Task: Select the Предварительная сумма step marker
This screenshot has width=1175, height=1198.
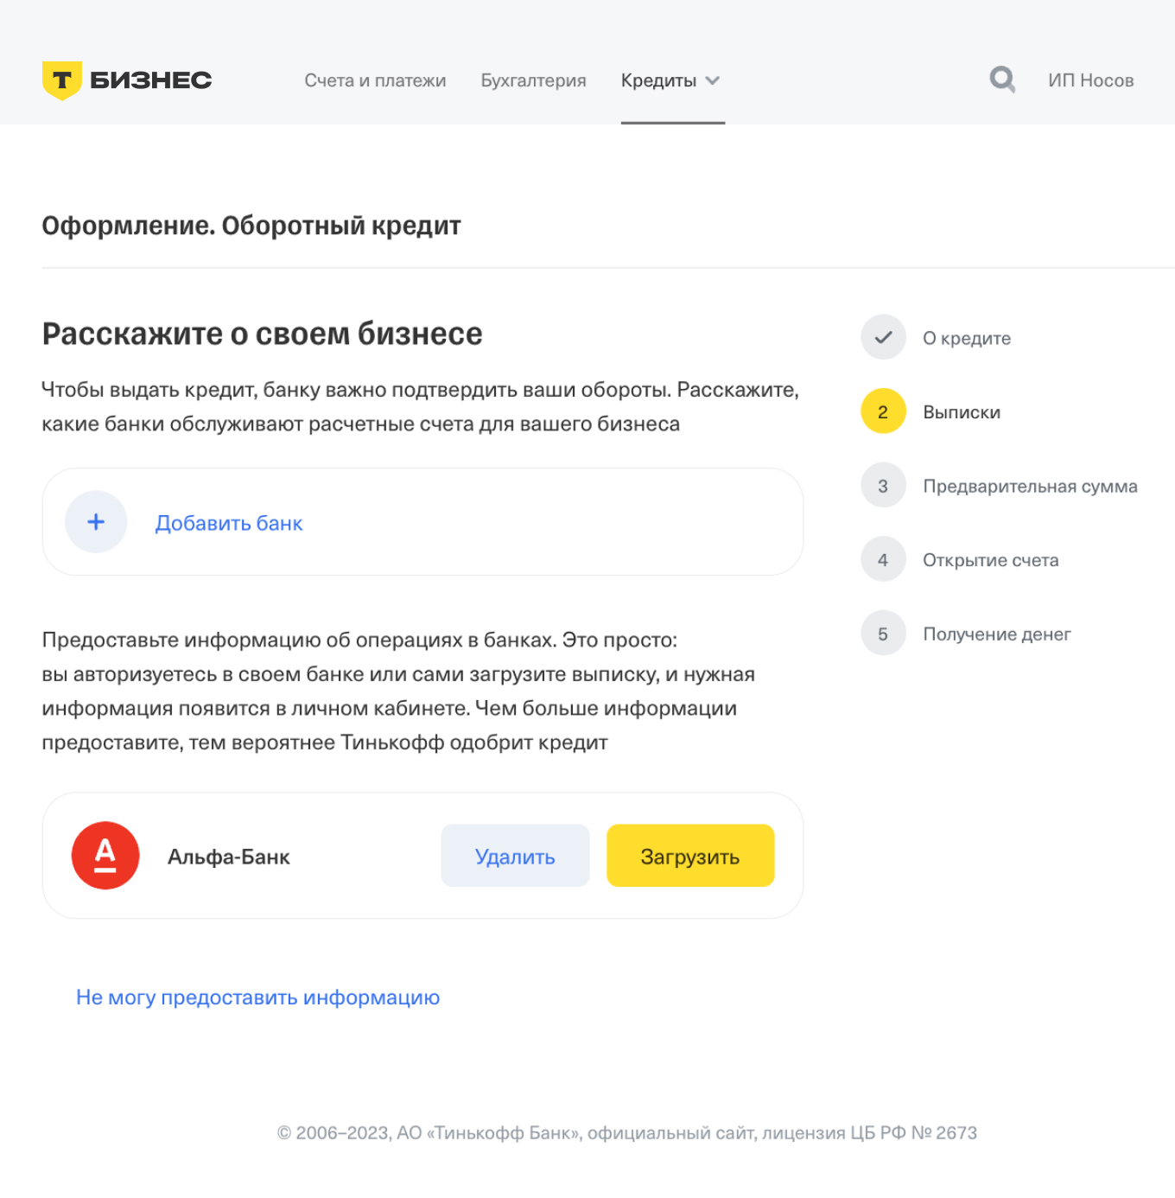Action: 882,486
